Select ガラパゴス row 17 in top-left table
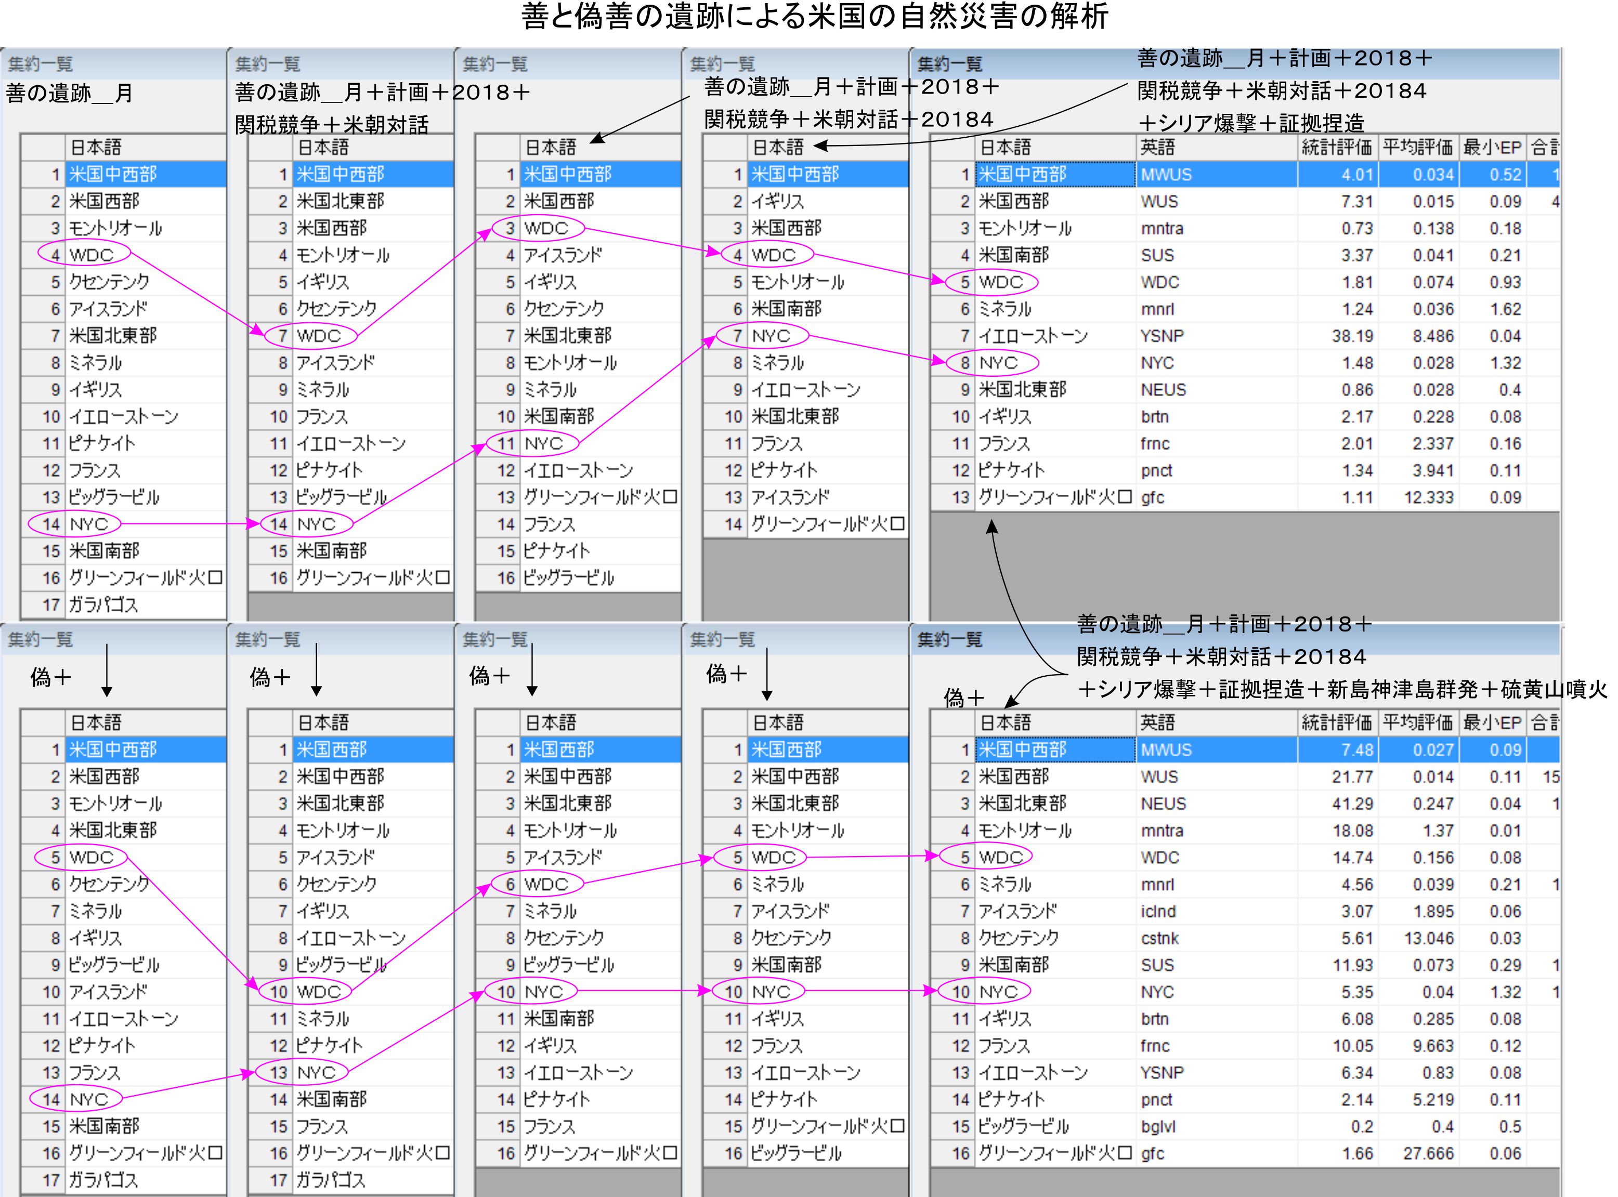Viewport: 1618px width, 1197px height. (x=103, y=605)
